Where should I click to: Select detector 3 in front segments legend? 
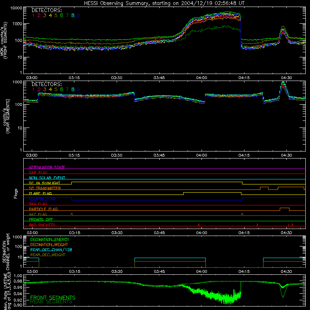45,15
